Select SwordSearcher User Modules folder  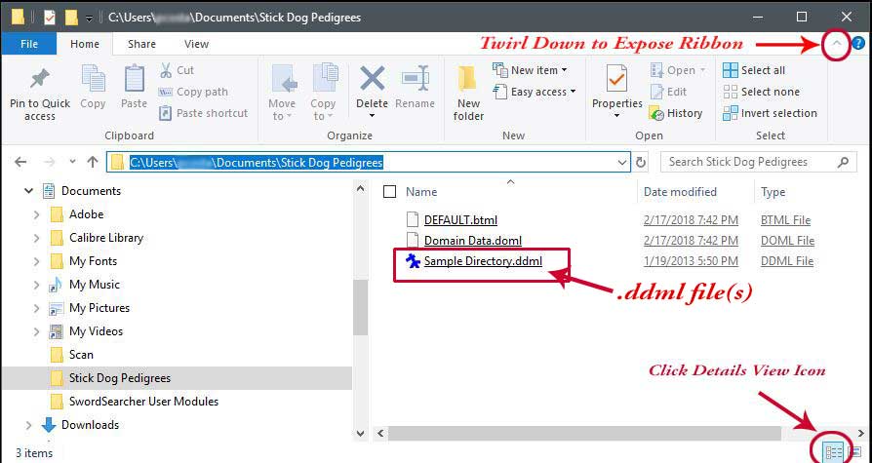143,402
